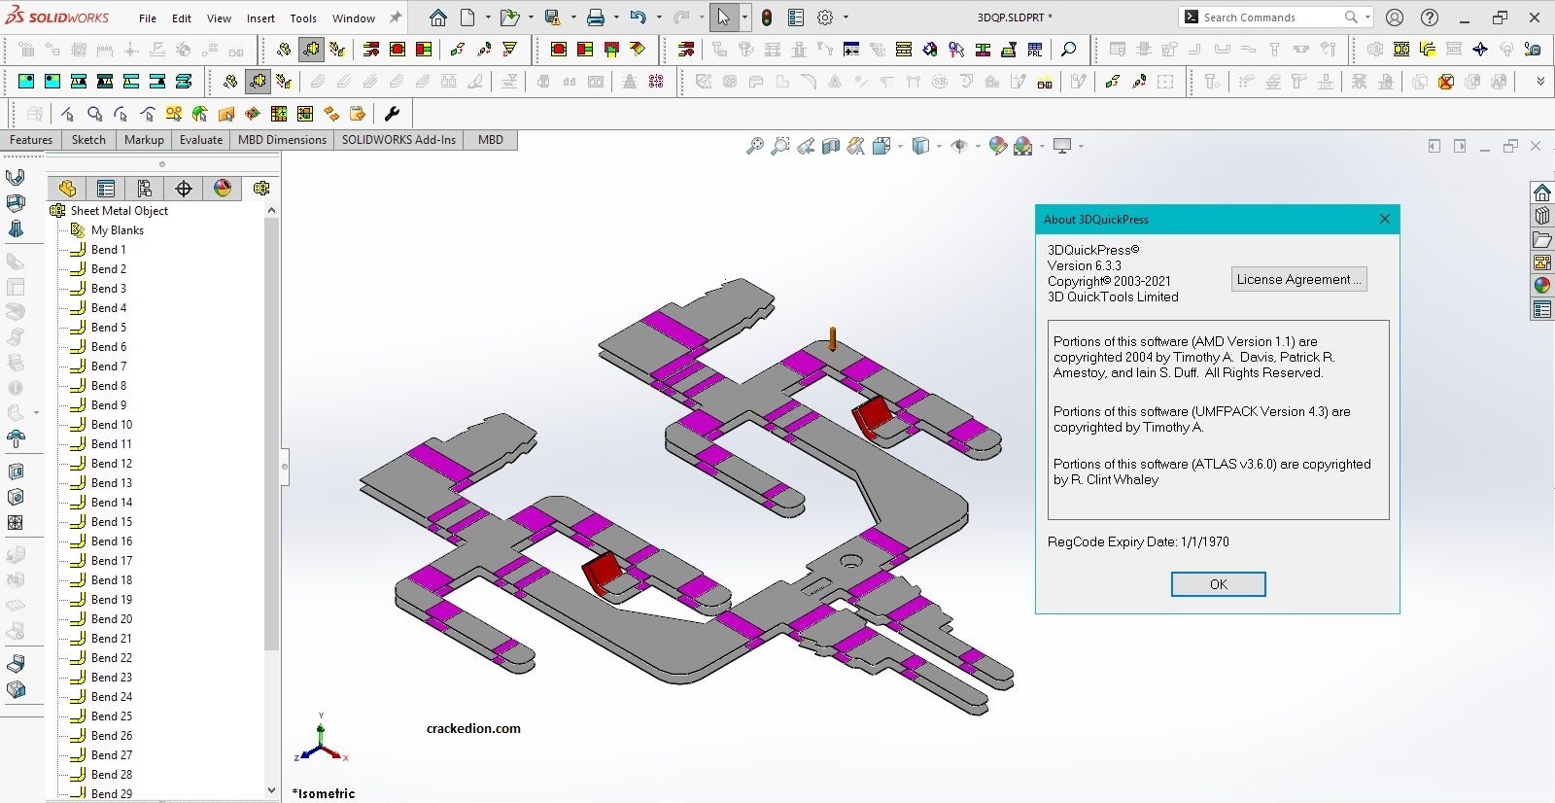Click the user login icon
1555x803 pixels.
click(1395, 17)
